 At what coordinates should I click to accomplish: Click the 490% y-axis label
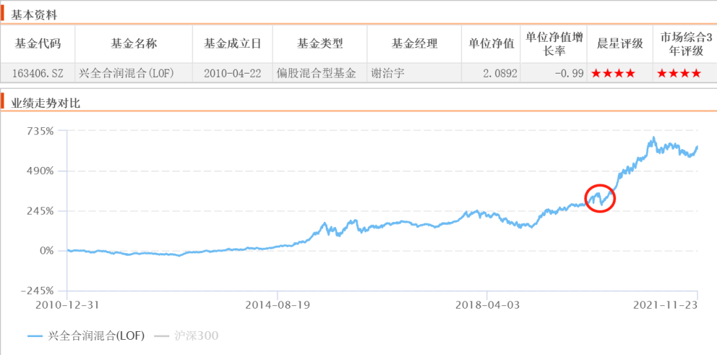pyautogui.click(x=41, y=171)
